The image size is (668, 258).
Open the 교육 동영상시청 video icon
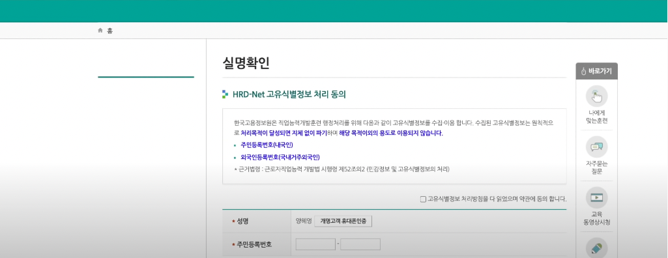pos(596,197)
